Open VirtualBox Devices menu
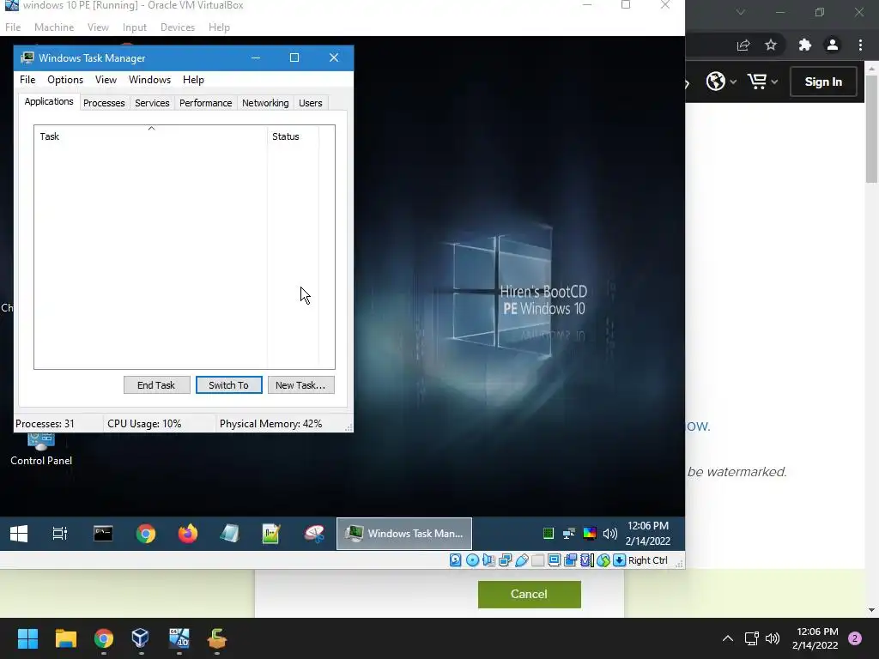This screenshot has width=879, height=659. click(178, 27)
